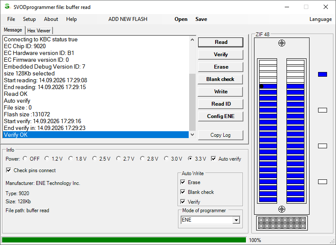
Task: Select 'Connecting to KBC status true' log line
Action: tap(96, 39)
